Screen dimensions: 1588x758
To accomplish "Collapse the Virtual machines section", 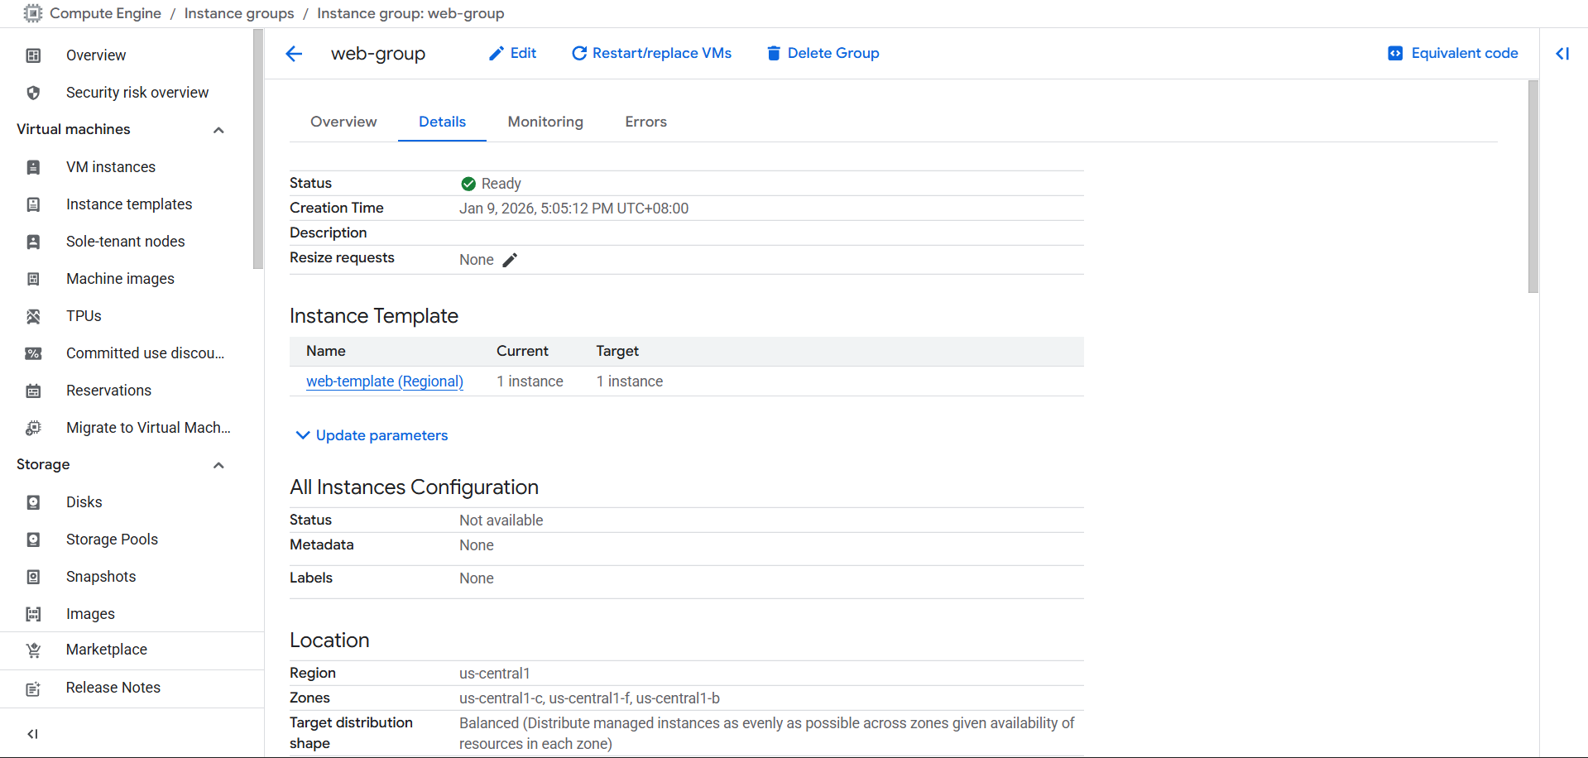I will point(218,130).
